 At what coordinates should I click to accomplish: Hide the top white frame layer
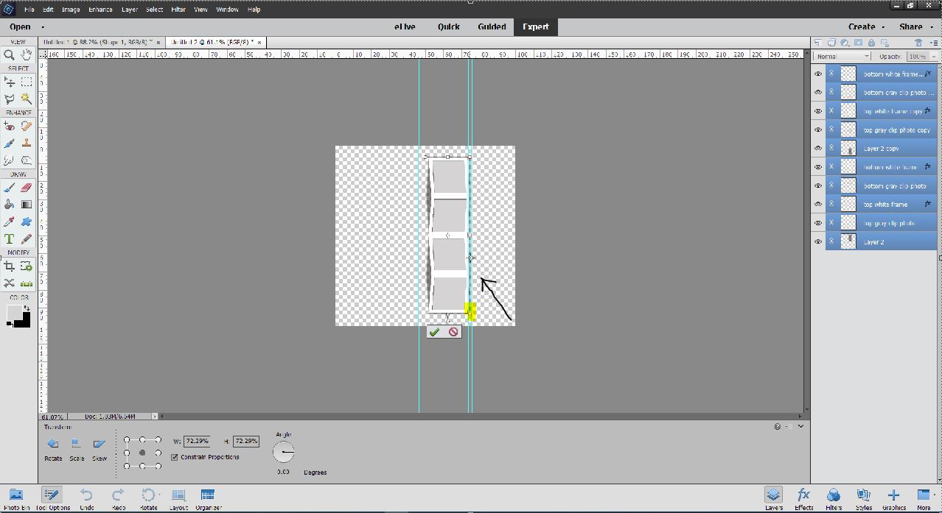(817, 204)
